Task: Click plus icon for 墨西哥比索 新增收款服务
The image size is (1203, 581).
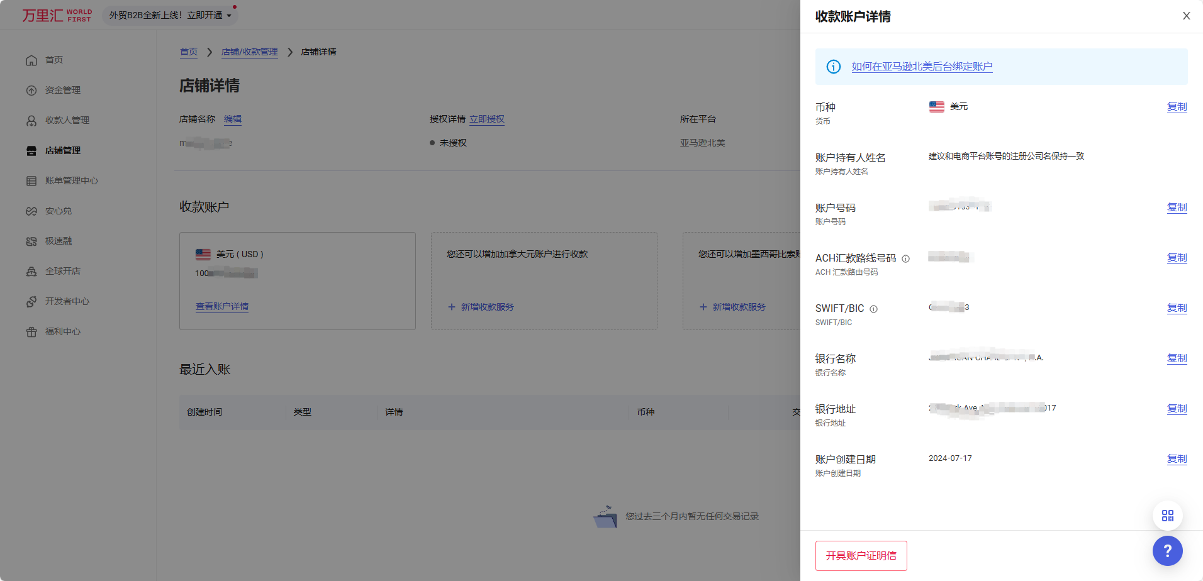Action: (x=703, y=307)
